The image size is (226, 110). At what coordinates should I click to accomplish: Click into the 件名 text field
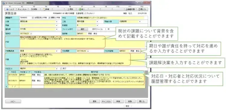(x=110, y=18)
